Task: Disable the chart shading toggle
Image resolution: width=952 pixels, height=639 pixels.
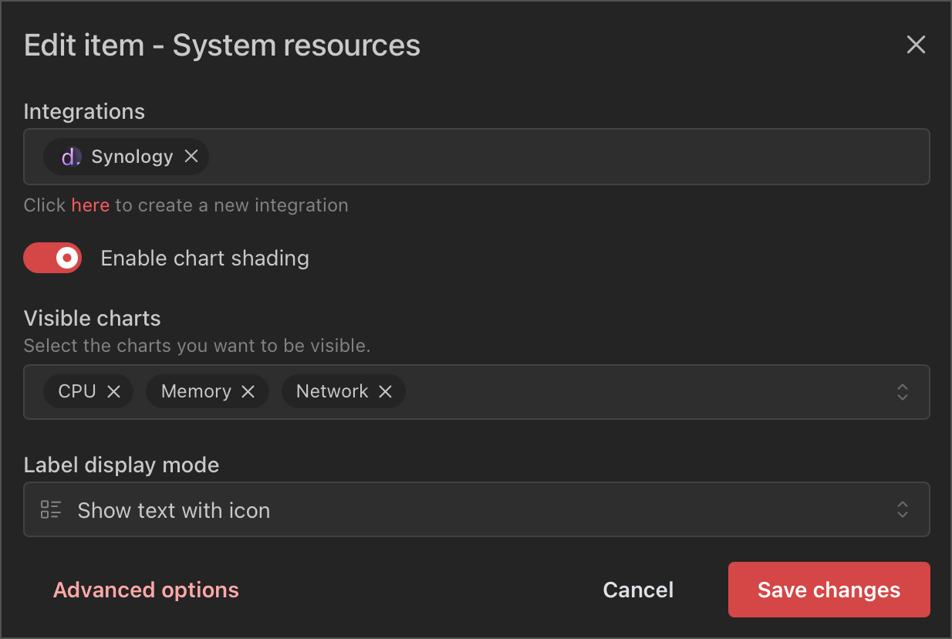Action: pyautogui.click(x=52, y=258)
